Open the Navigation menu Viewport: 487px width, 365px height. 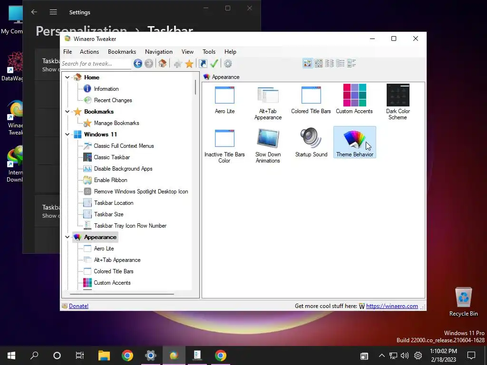click(x=159, y=52)
